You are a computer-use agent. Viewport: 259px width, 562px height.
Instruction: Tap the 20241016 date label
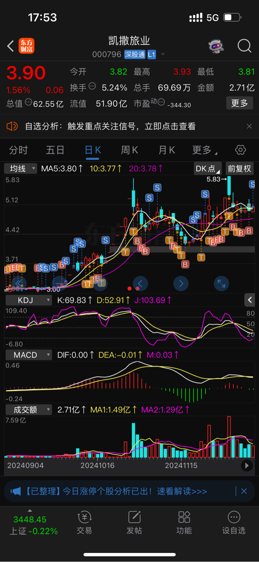click(97, 465)
